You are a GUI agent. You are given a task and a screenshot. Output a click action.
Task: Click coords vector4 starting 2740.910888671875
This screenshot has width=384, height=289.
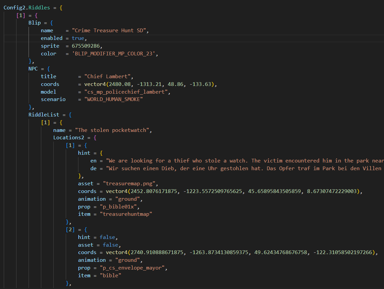241,252
